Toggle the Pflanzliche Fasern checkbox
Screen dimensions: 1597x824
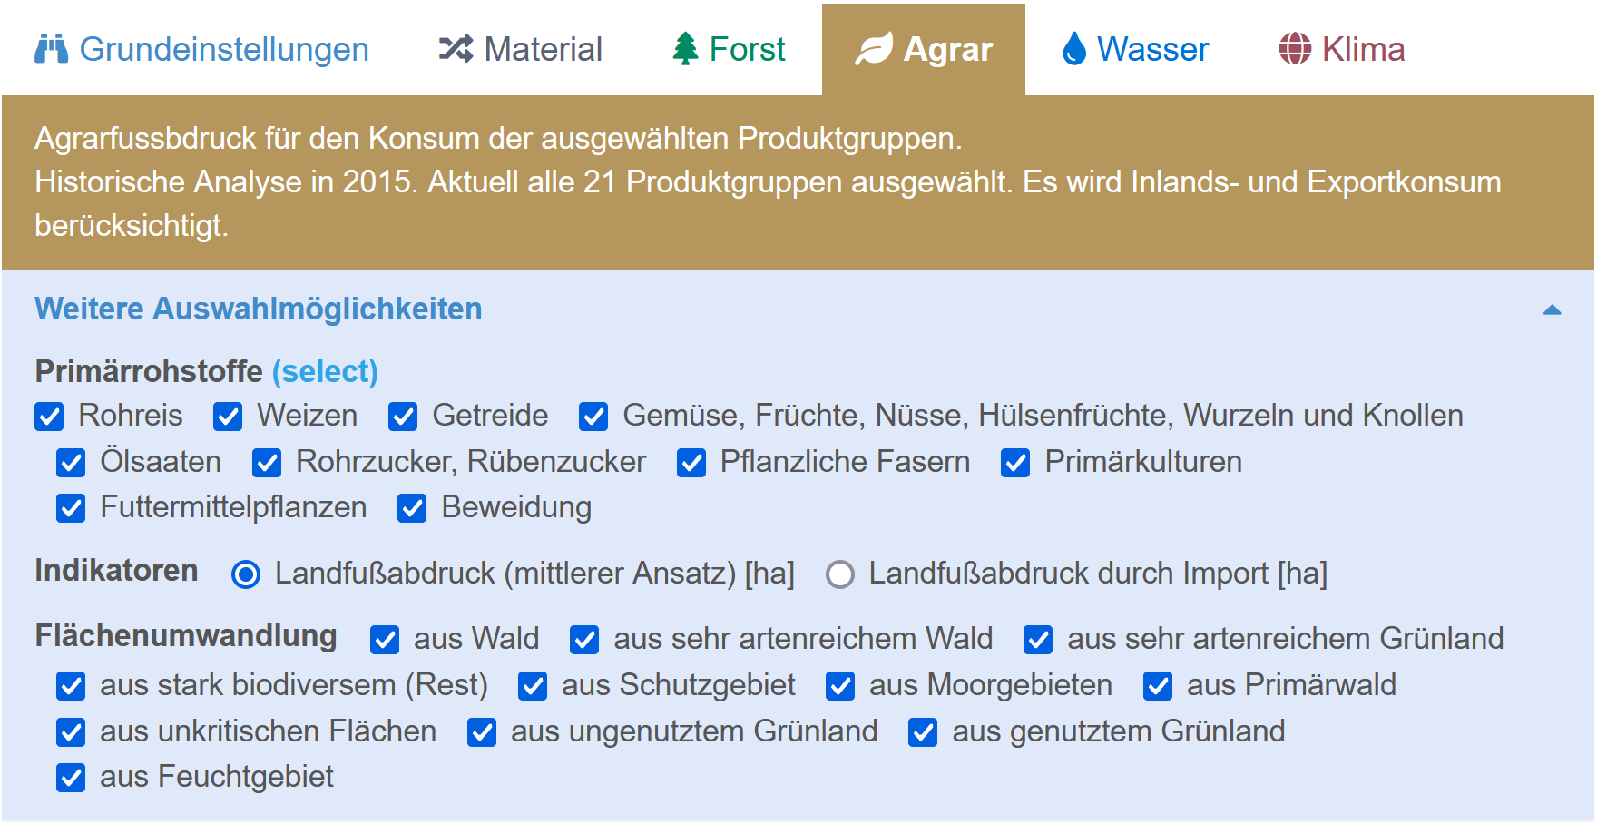coord(691,463)
